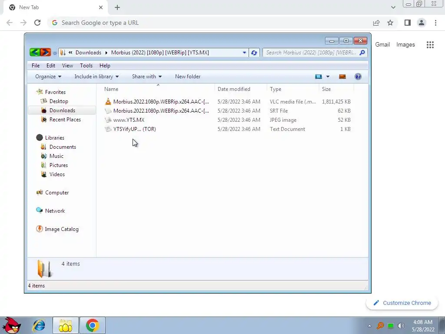Click the folder icon in the address bar
The height and width of the screenshot is (334, 445).
[63, 53]
